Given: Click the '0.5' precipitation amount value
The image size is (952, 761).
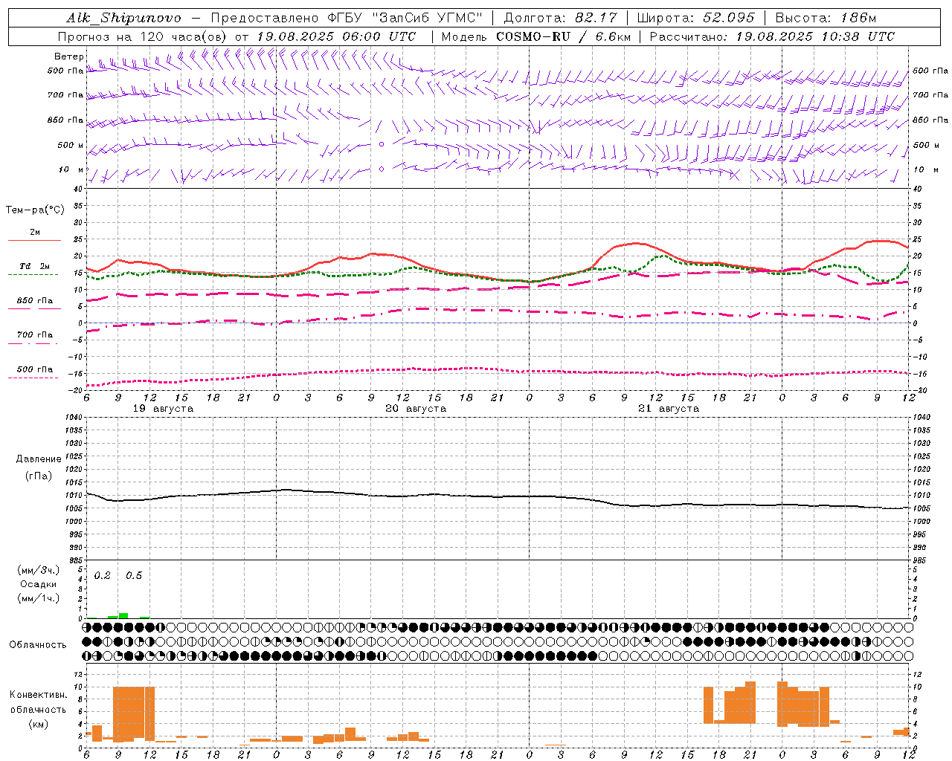Looking at the screenshot, I should (134, 576).
